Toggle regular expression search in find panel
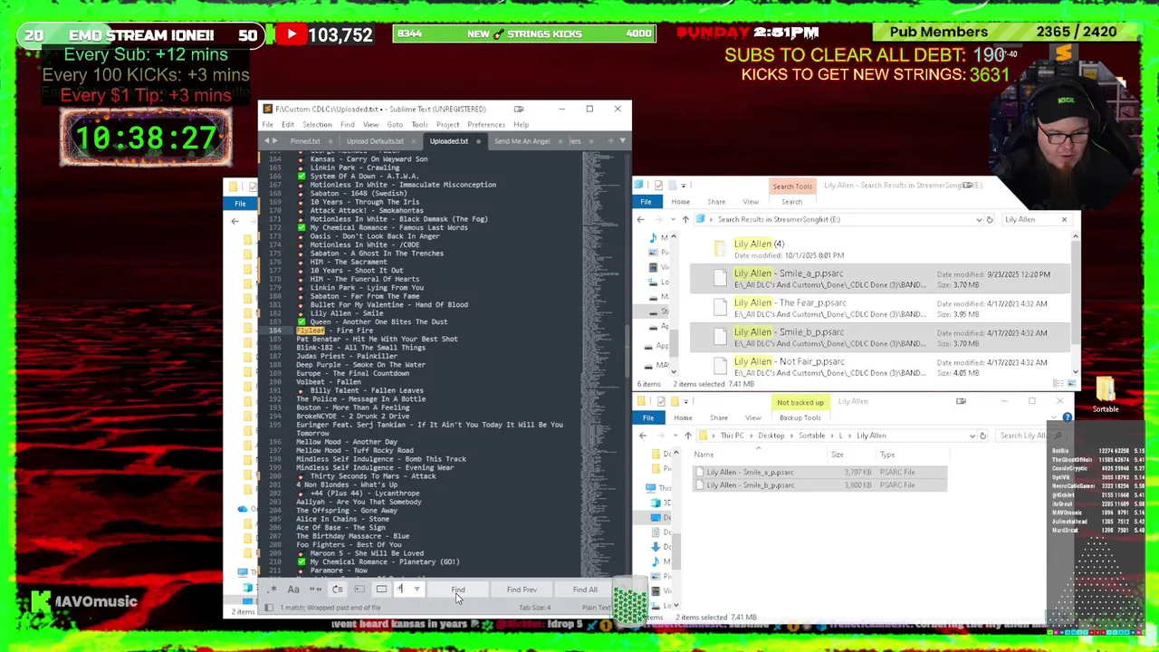1159x652 pixels. click(273, 590)
